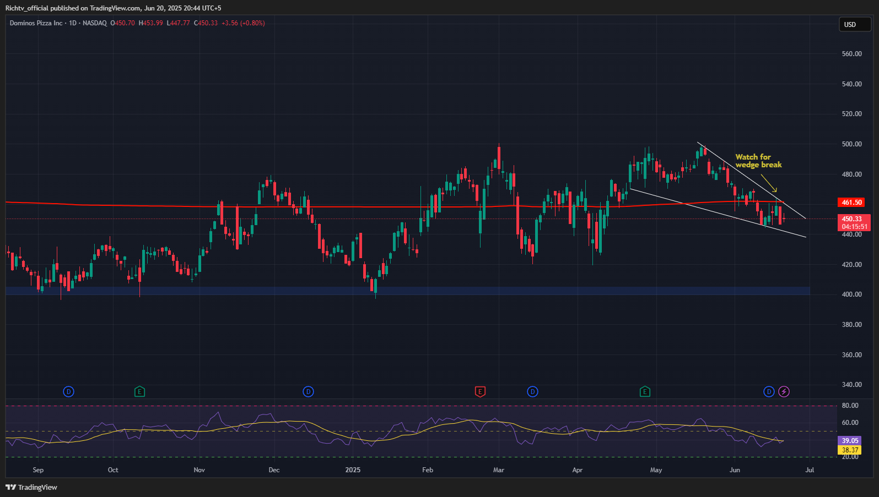Open the purple lightning event marker
879x497 pixels.
tap(784, 392)
